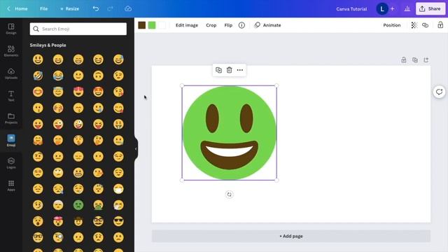This screenshot has height=252, width=448.
Task: Insert the upside-down face emoji
Action: pos(98,76)
